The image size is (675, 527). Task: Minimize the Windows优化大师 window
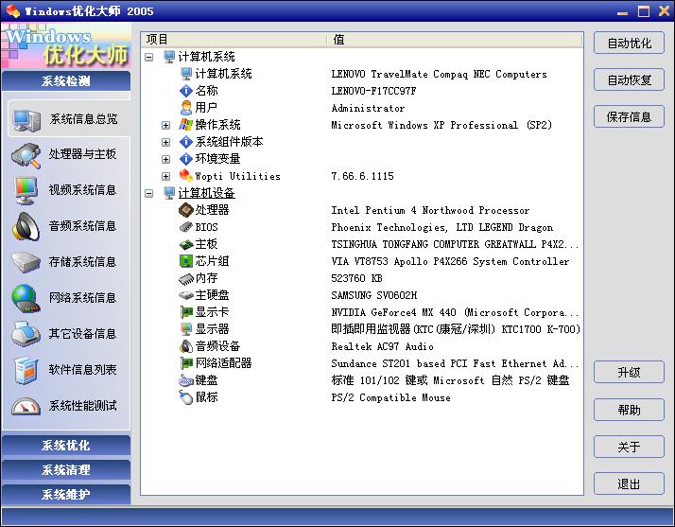(622, 11)
